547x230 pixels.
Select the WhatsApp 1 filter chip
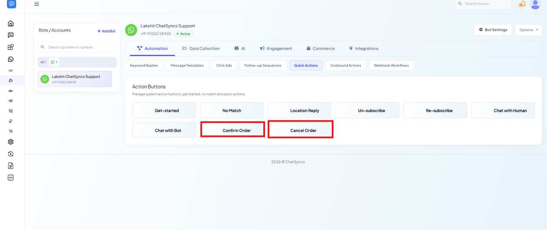pyautogui.click(x=54, y=62)
